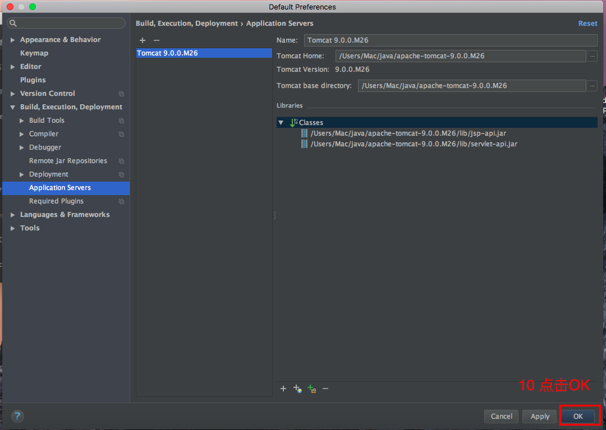The height and width of the screenshot is (430, 606).
Task: Click the Tomcat Home path field
Action: tap(460, 56)
